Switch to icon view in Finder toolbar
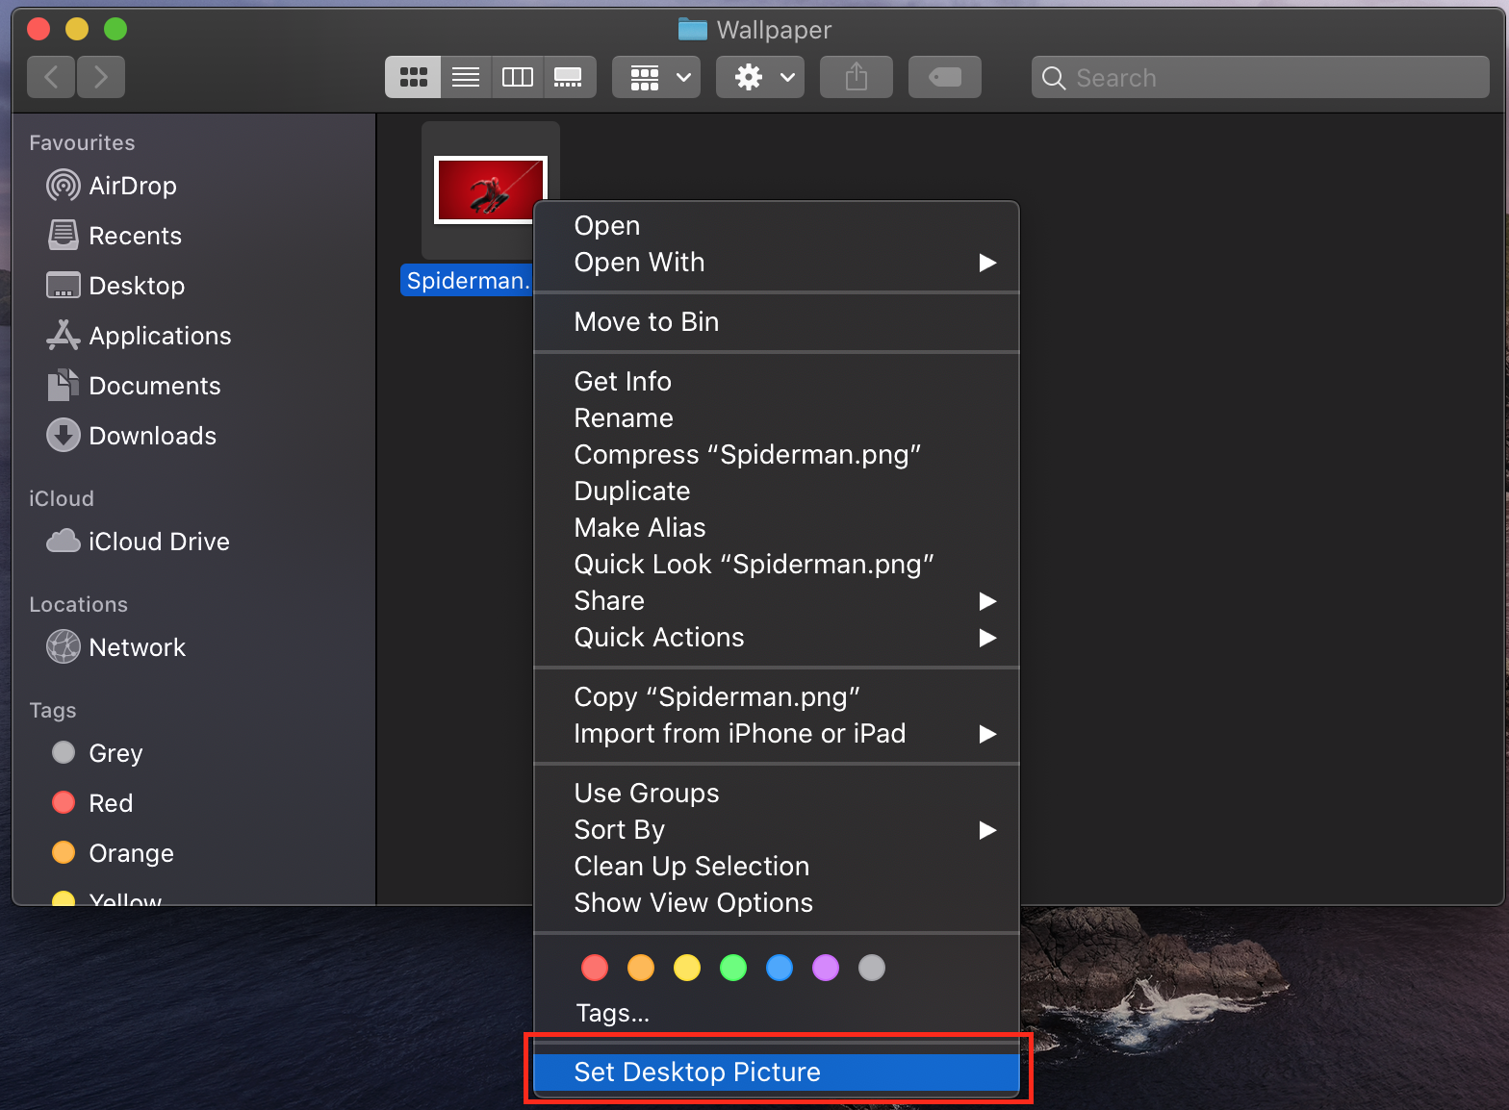Image resolution: width=1509 pixels, height=1110 pixels. (413, 77)
